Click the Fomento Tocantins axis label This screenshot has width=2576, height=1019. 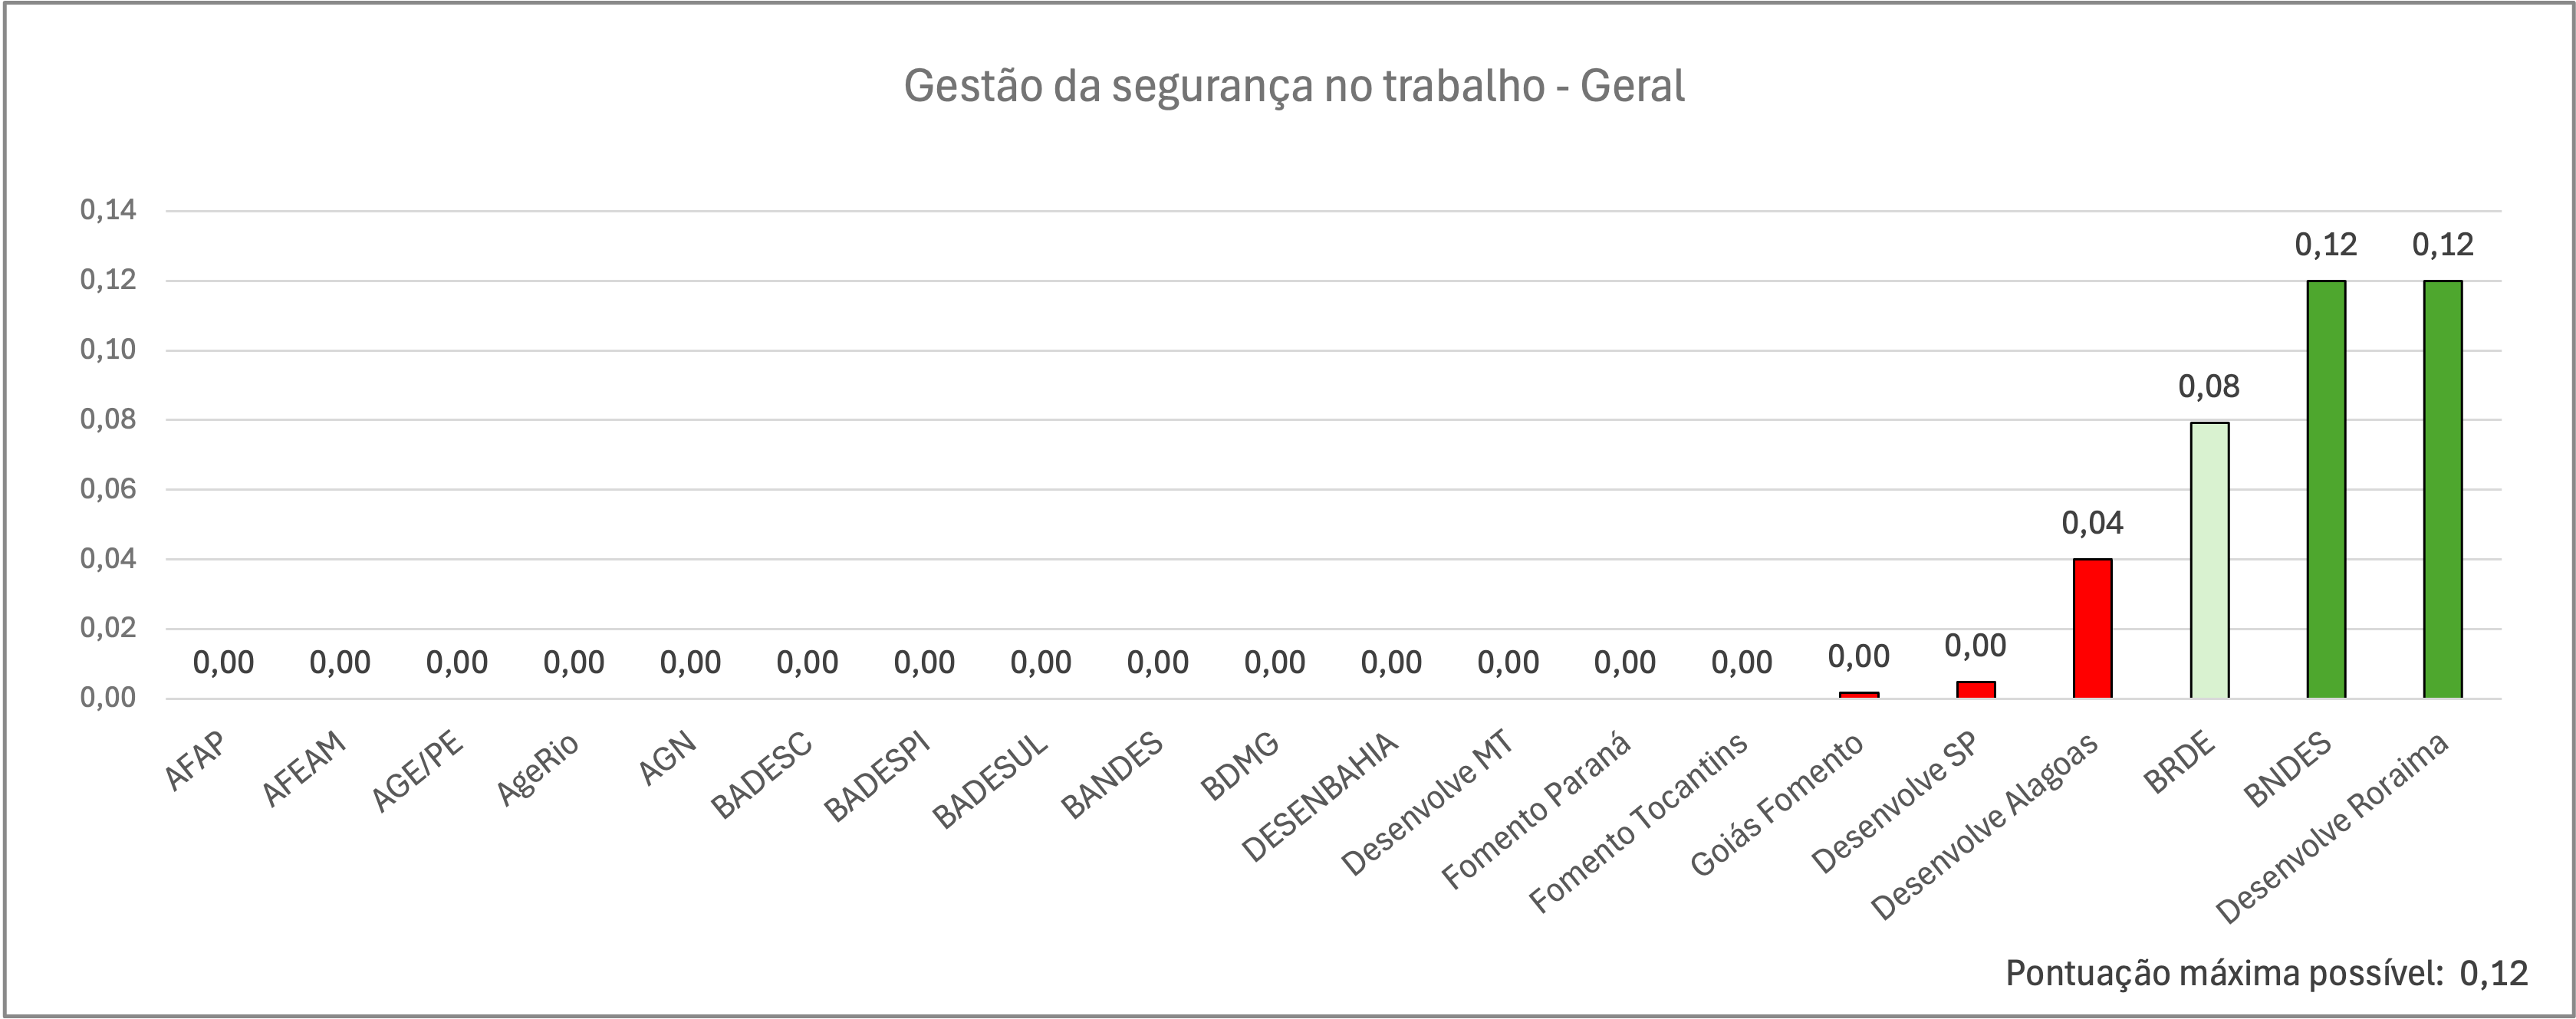pos(1640,822)
